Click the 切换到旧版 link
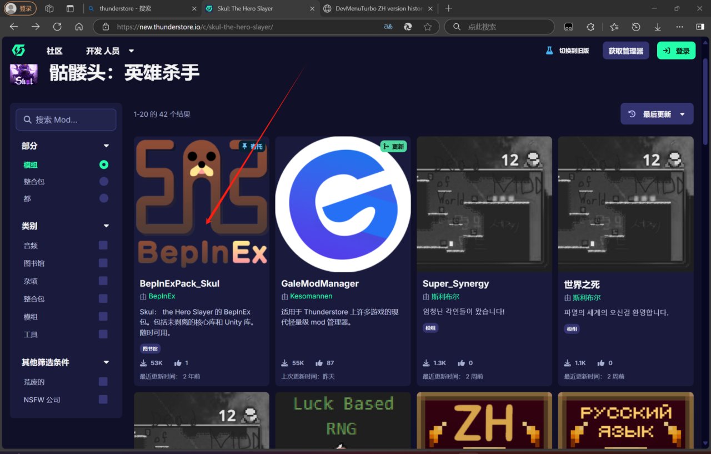 pos(567,51)
